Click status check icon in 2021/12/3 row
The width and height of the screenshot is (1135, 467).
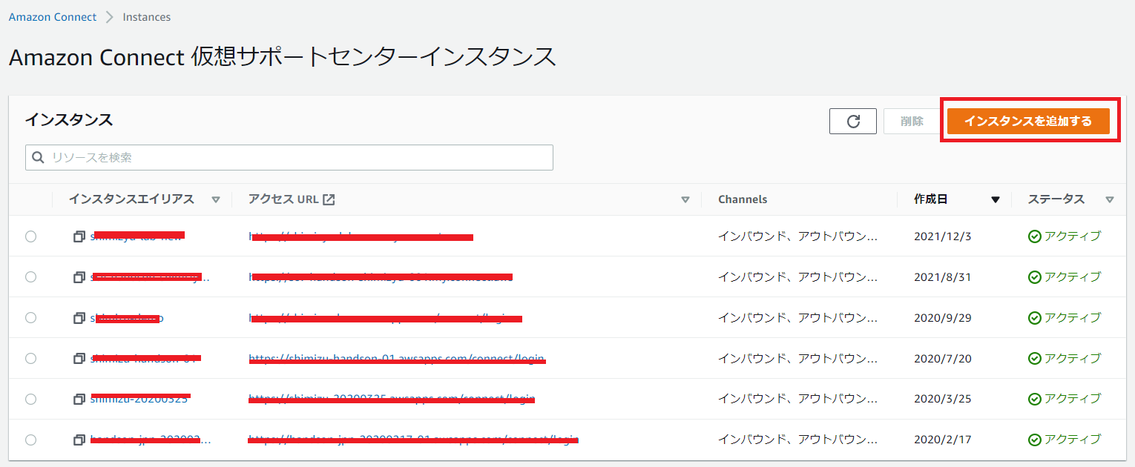point(1034,236)
